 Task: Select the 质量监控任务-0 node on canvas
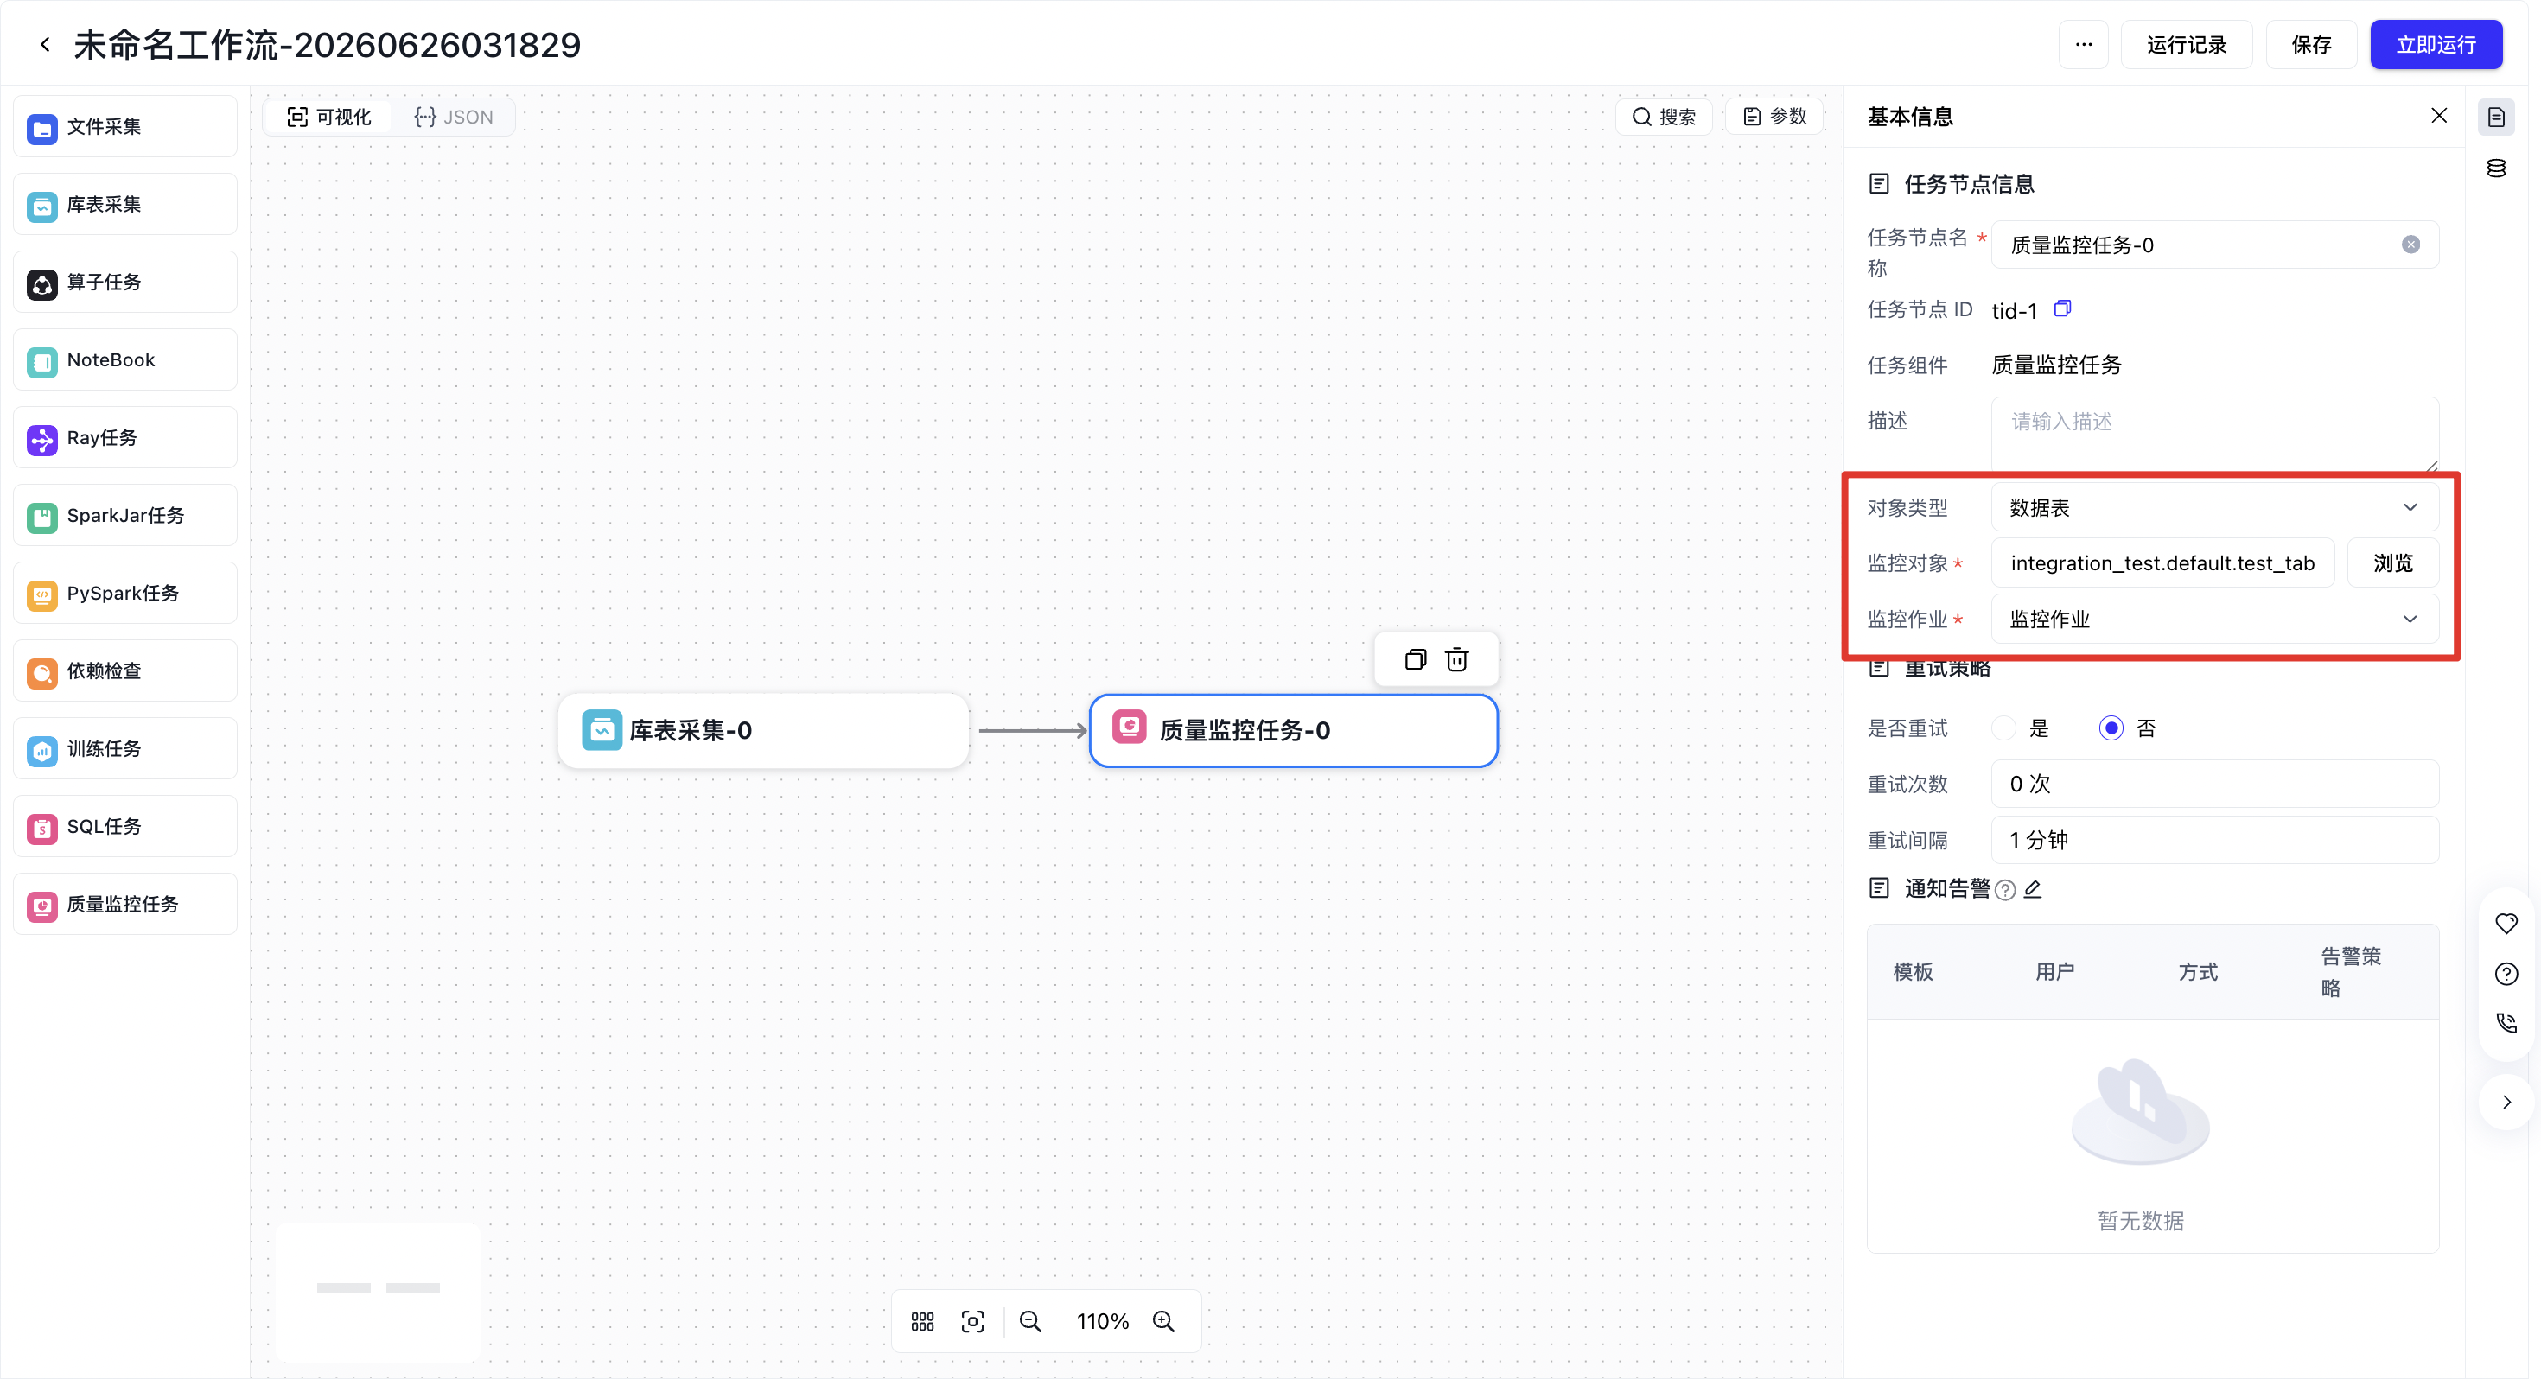1293,730
